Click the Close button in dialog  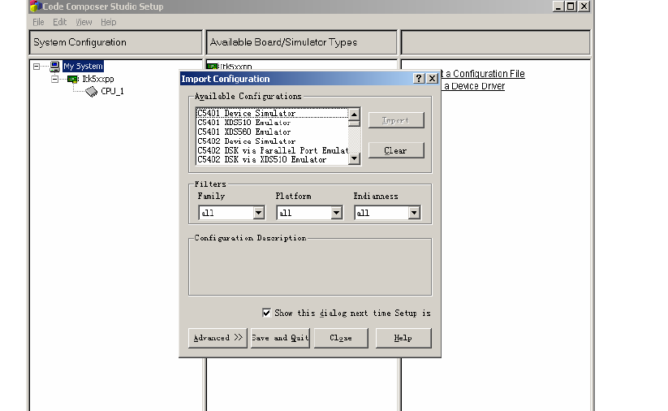(341, 338)
